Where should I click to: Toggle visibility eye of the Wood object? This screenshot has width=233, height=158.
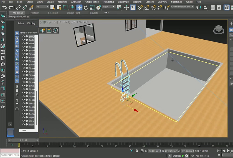click(x=24, y=125)
